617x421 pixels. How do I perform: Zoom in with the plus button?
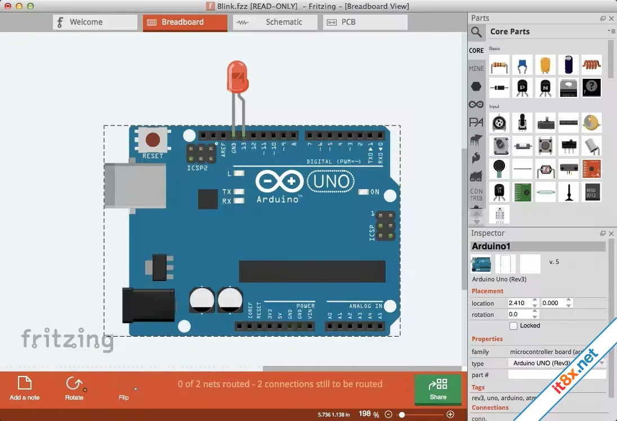coord(450,414)
